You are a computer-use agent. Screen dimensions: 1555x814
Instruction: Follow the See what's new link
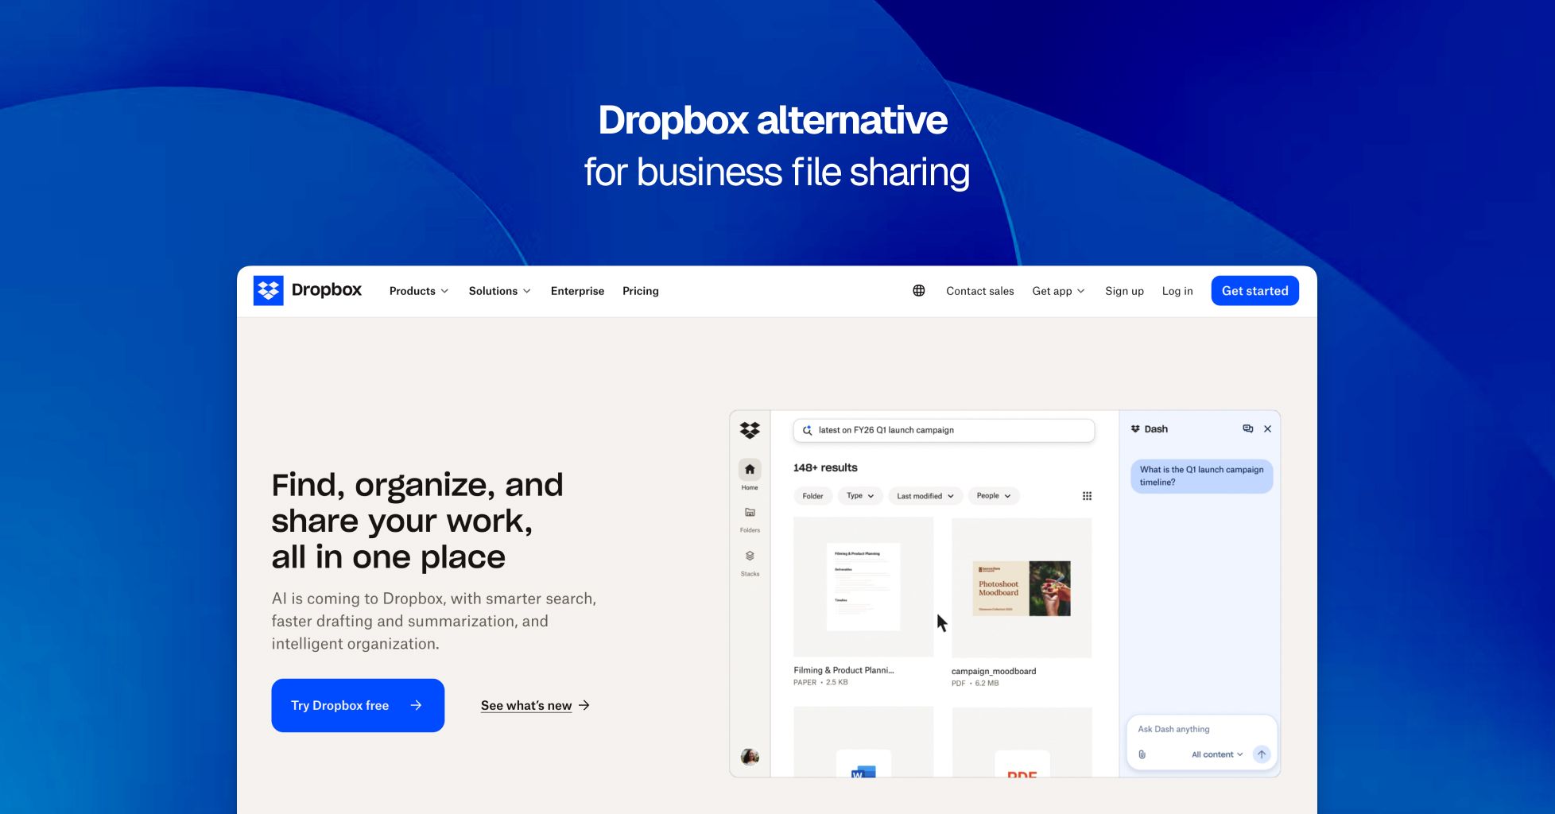525,705
